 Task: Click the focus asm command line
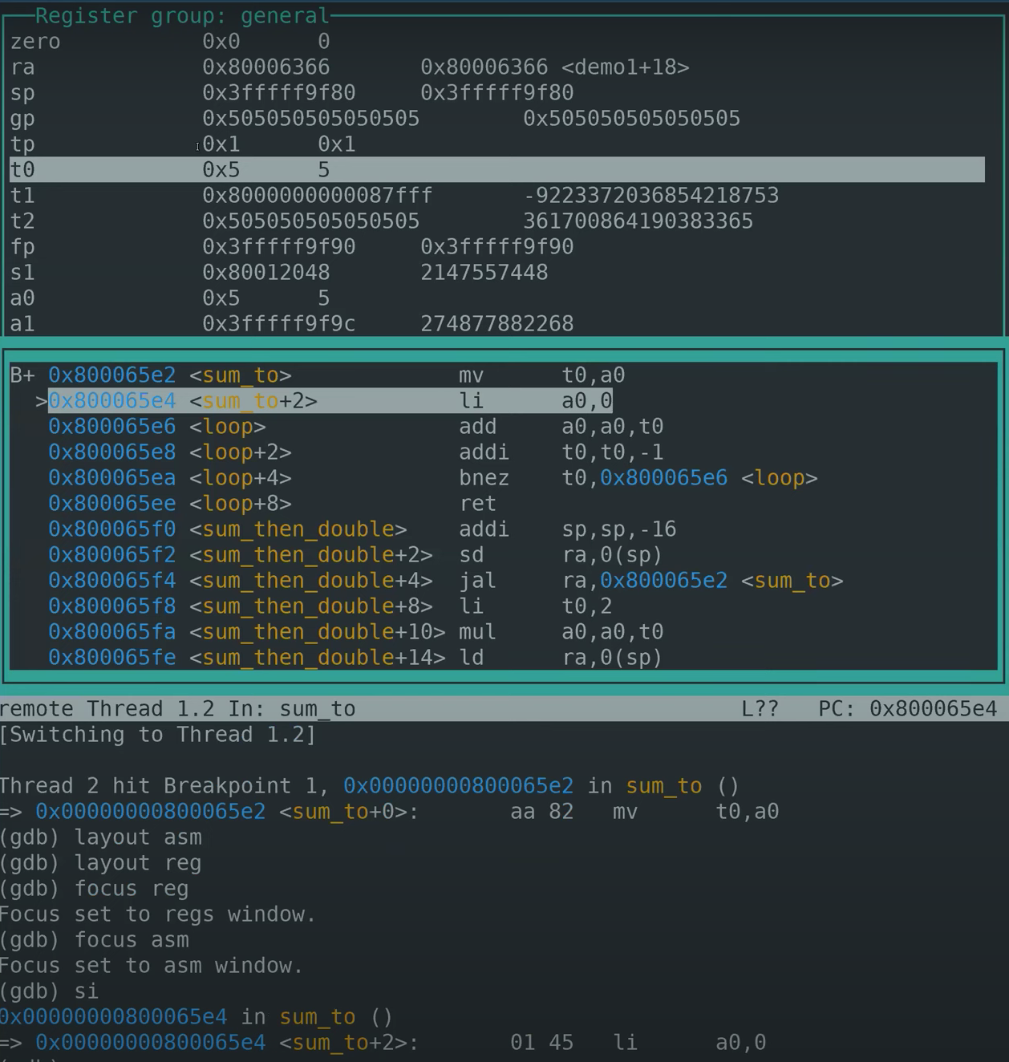pyautogui.click(x=94, y=940)
